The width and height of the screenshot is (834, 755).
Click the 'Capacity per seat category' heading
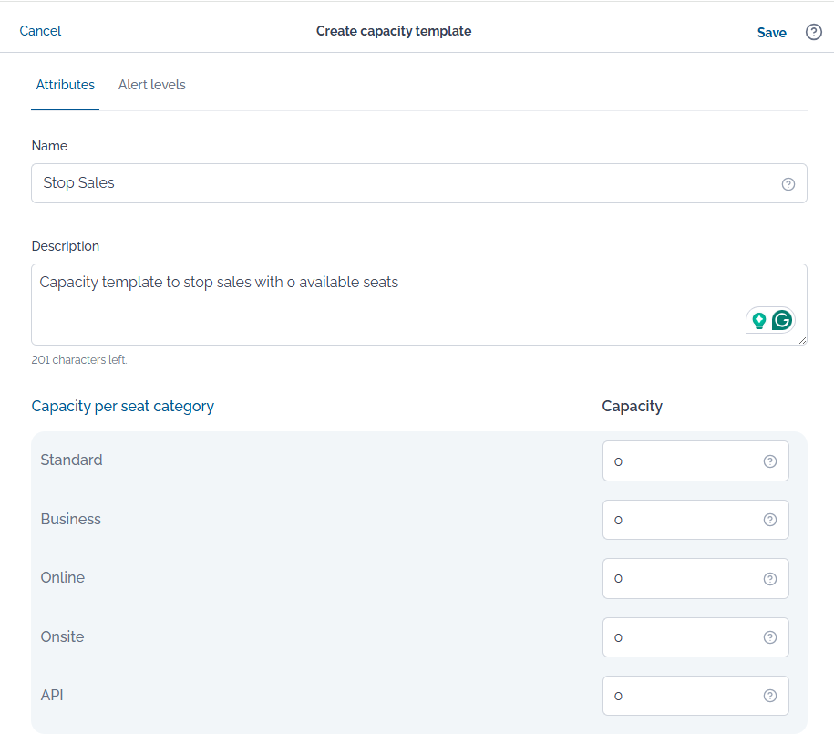pyautogui.click(x=122, y=407)
